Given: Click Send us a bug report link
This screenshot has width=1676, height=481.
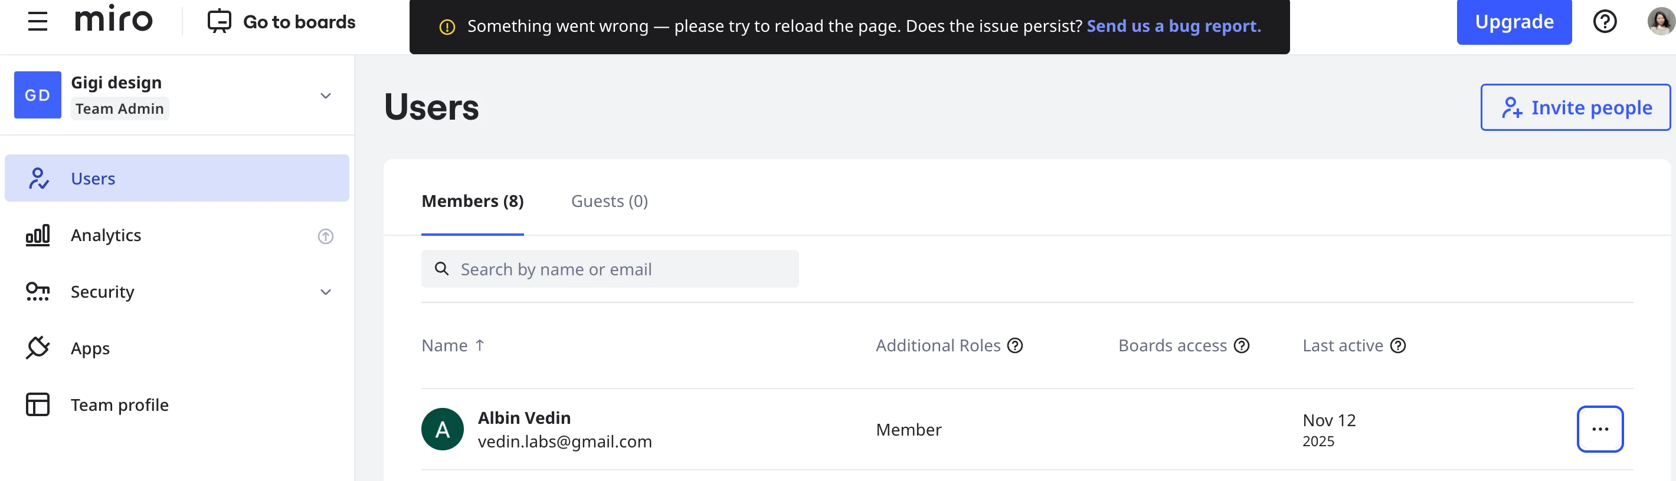Looking at the screenshot, I should [x=1174, y=26].
